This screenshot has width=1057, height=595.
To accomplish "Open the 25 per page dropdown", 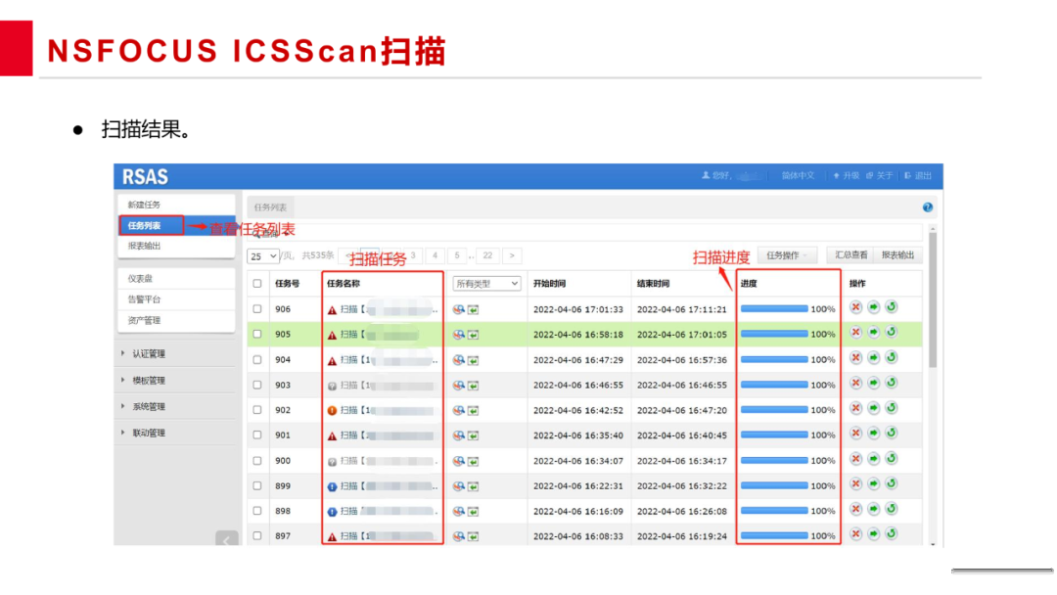I will 263,256.
